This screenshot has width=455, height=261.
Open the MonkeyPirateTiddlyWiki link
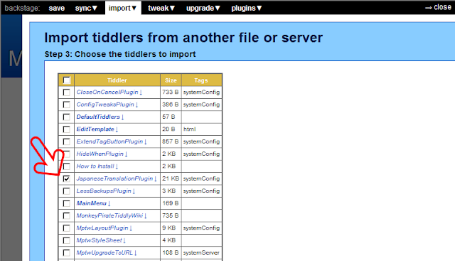click(112, 215)
